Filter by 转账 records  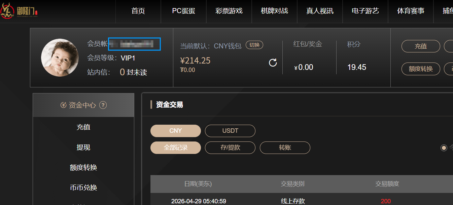point(285,148)
